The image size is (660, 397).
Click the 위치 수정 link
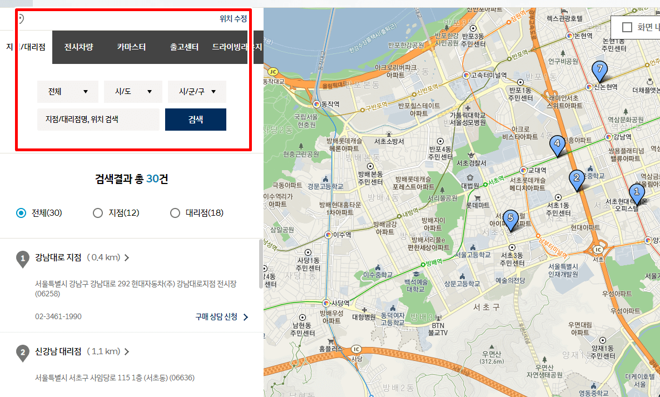tap(233, 19)
